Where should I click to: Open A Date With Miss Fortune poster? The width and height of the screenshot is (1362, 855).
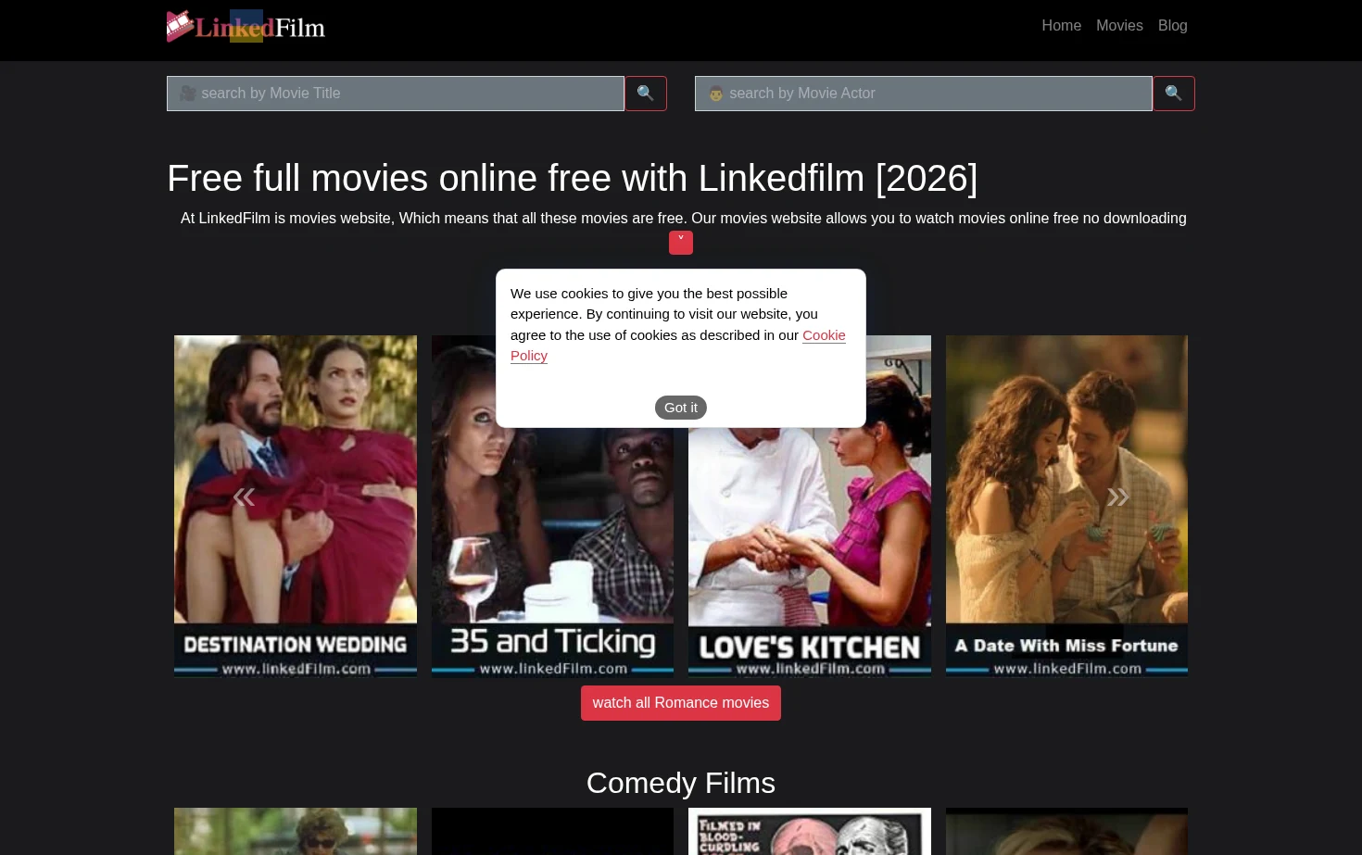tap(1066, 506)
